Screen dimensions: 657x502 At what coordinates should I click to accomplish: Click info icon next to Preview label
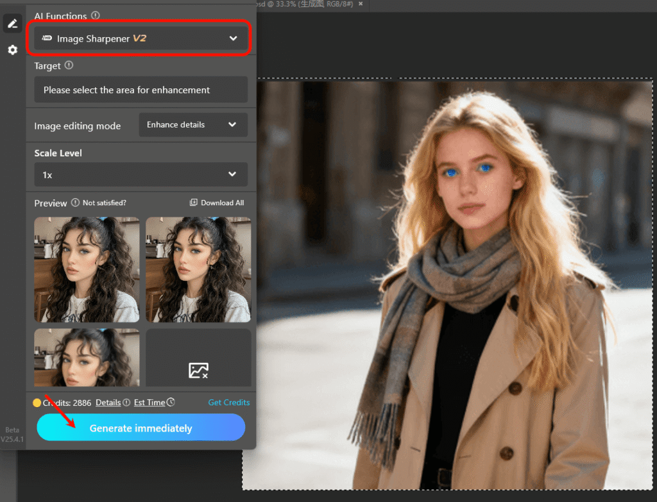[x=75, y=203]
